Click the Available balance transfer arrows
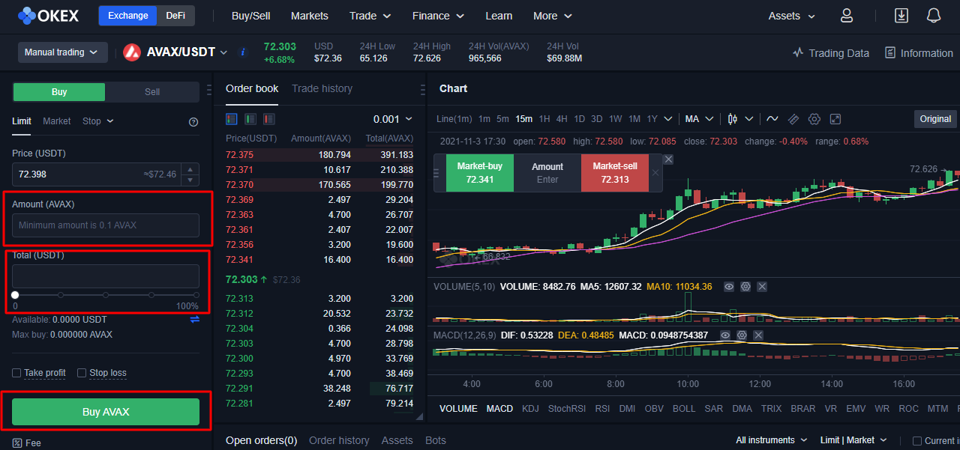 195,320
